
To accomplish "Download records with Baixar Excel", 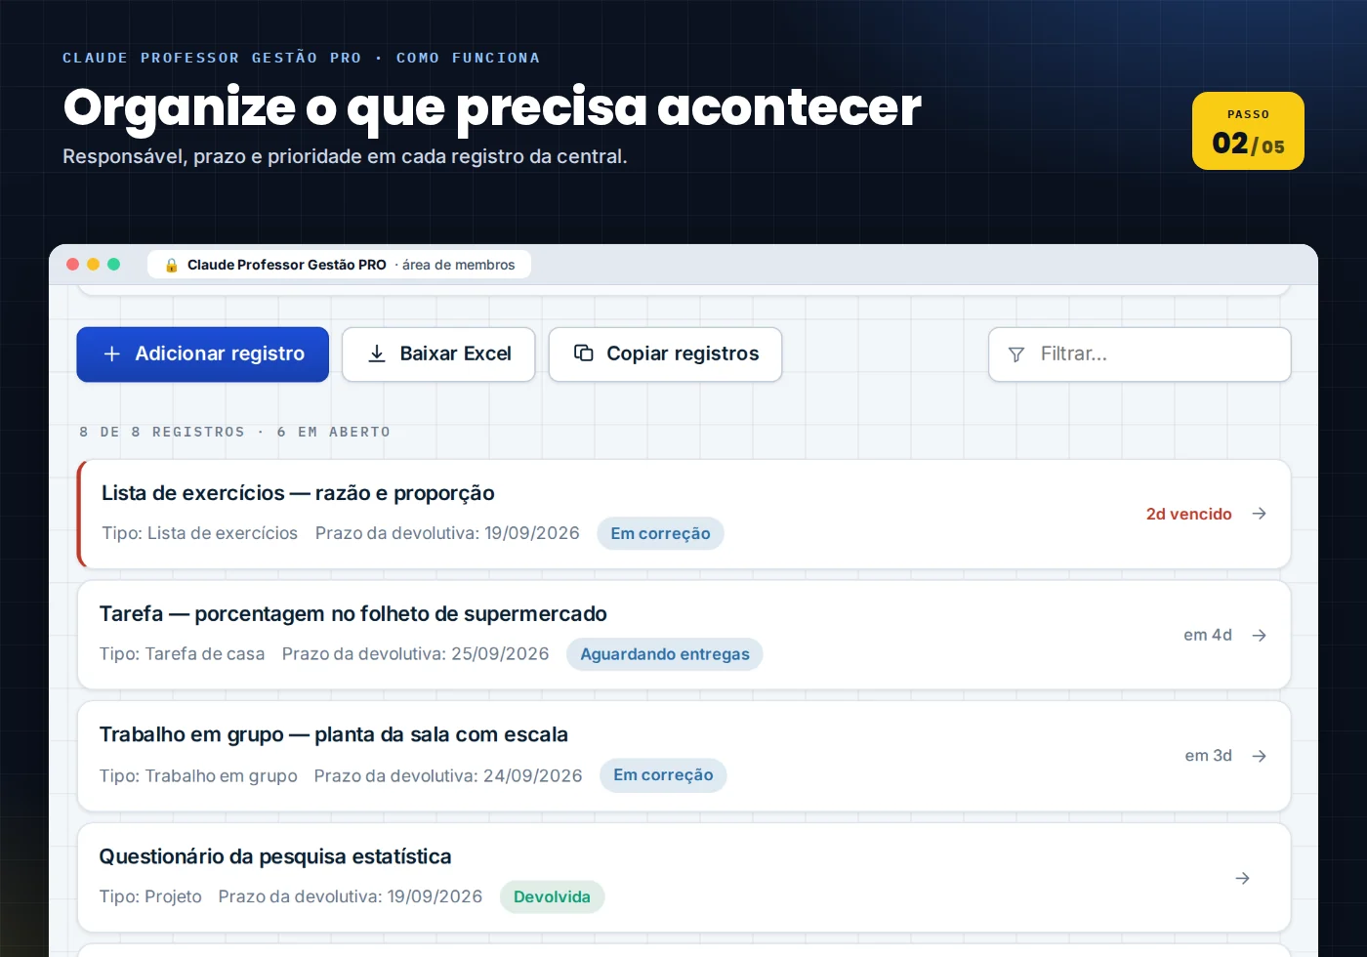I will pyautogui.click(x=438, y=354).
